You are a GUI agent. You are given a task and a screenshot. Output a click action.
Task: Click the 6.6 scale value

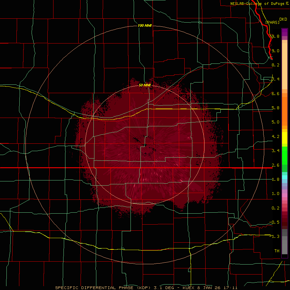pos(275,93)
